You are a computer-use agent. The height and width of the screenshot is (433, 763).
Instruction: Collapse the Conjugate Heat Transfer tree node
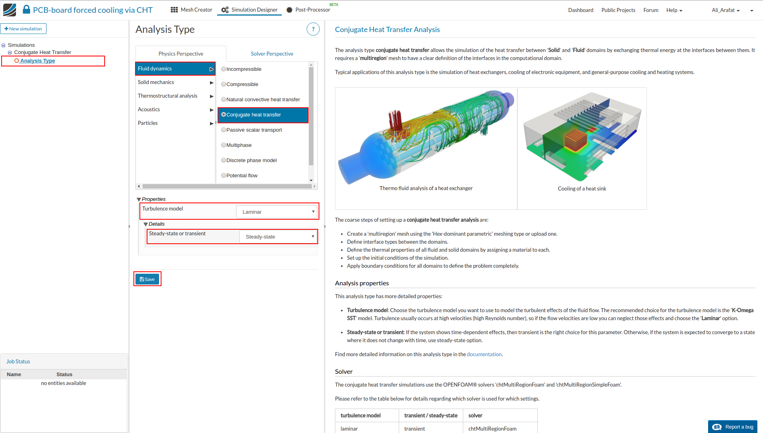coord(10,52)
